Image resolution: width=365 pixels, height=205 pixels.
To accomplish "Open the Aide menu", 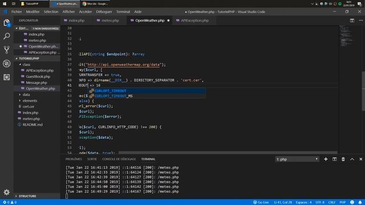I will pos(137,11).
